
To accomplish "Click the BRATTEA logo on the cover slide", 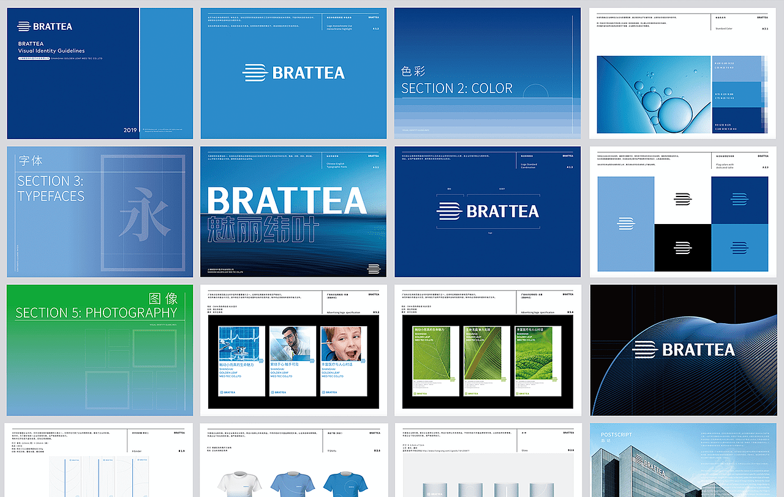I will coord(45,26).
